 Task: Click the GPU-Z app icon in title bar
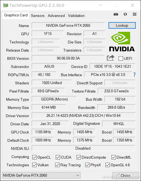coord(5,5)
